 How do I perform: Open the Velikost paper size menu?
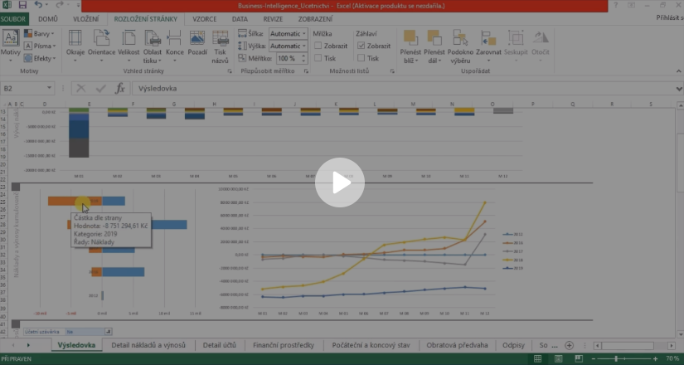tap(129, 46)
